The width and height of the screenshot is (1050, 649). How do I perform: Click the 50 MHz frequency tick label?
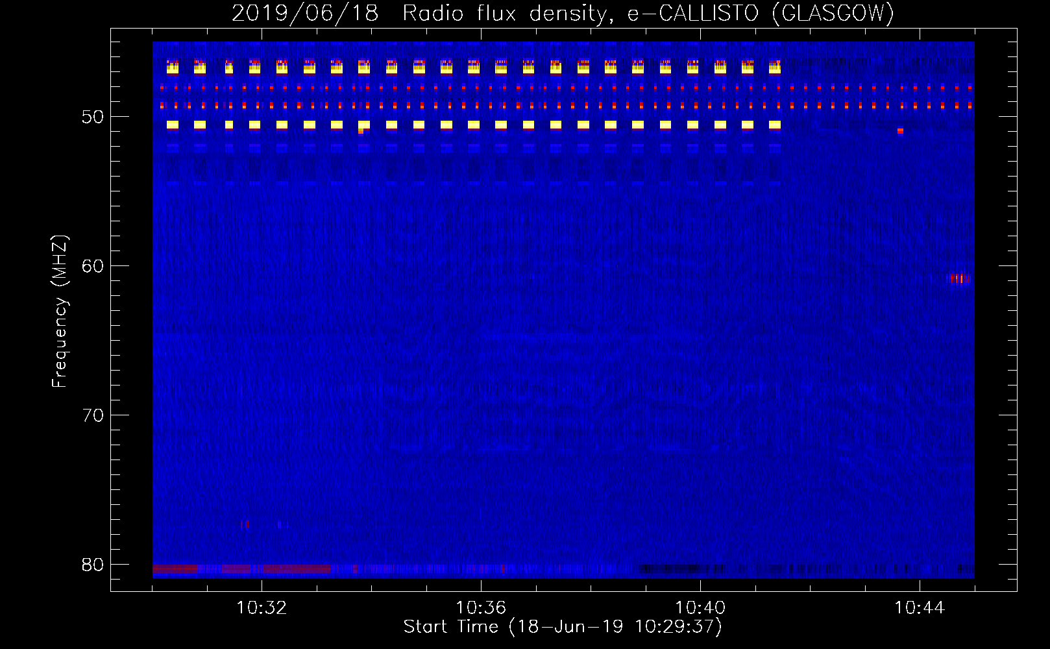(x=93, y=117)
